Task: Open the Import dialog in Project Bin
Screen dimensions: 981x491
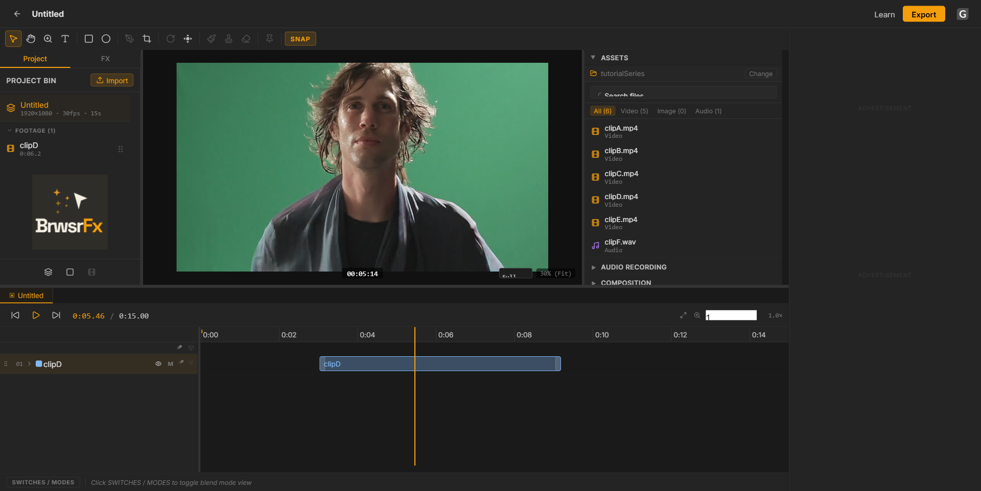Action: [112, 80]
